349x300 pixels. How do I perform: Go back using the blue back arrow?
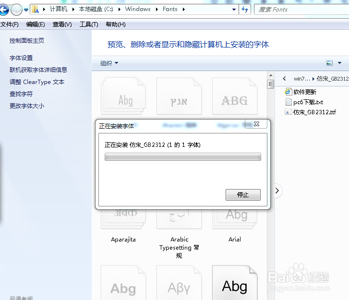point(4,10)
